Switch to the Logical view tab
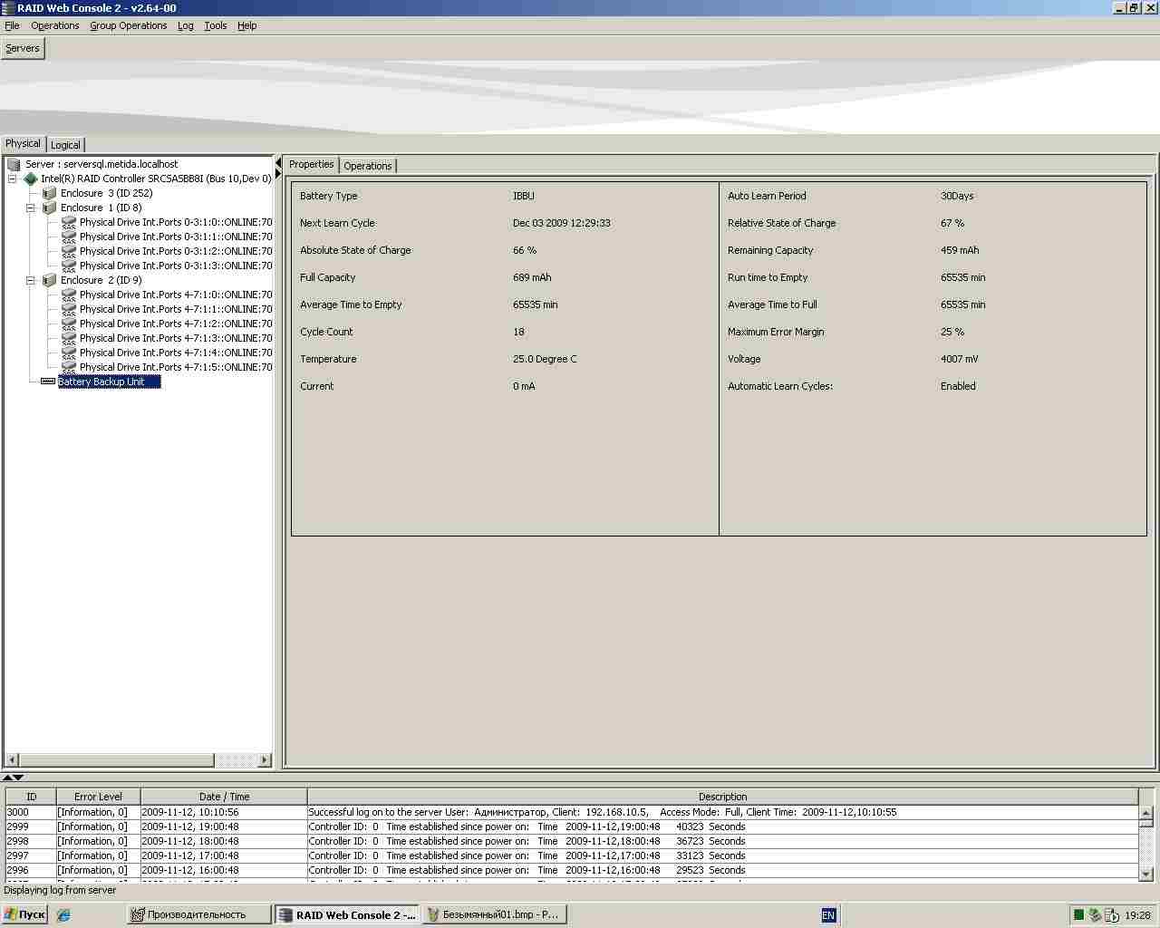The height and width of the screenshot is (928, 1160). click(65, 145)
